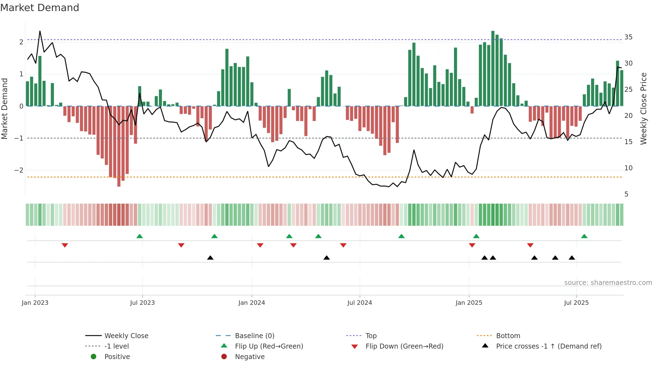
Task: Click the 35 tick on the price axis
Action: pos(629,37)
